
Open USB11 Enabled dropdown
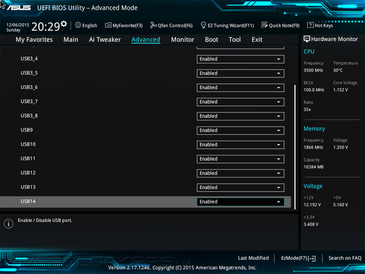[x=240, y=159]
